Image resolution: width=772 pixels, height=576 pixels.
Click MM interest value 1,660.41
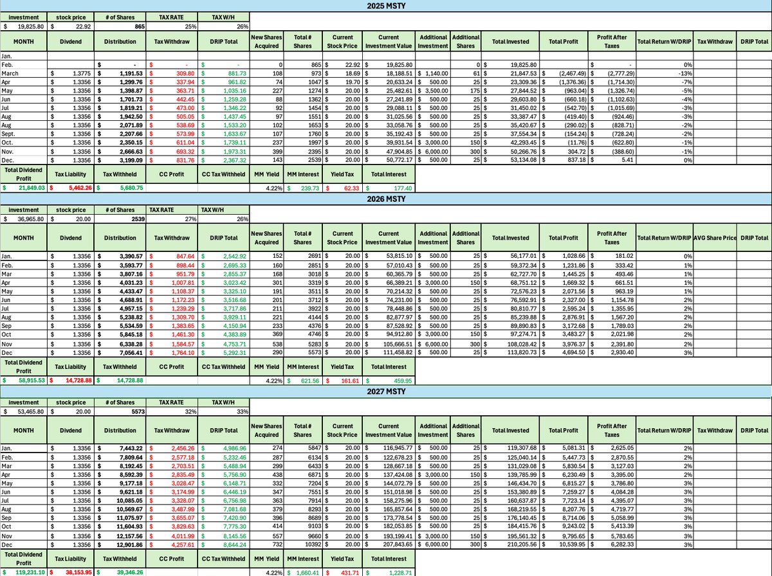click(303, 571)
